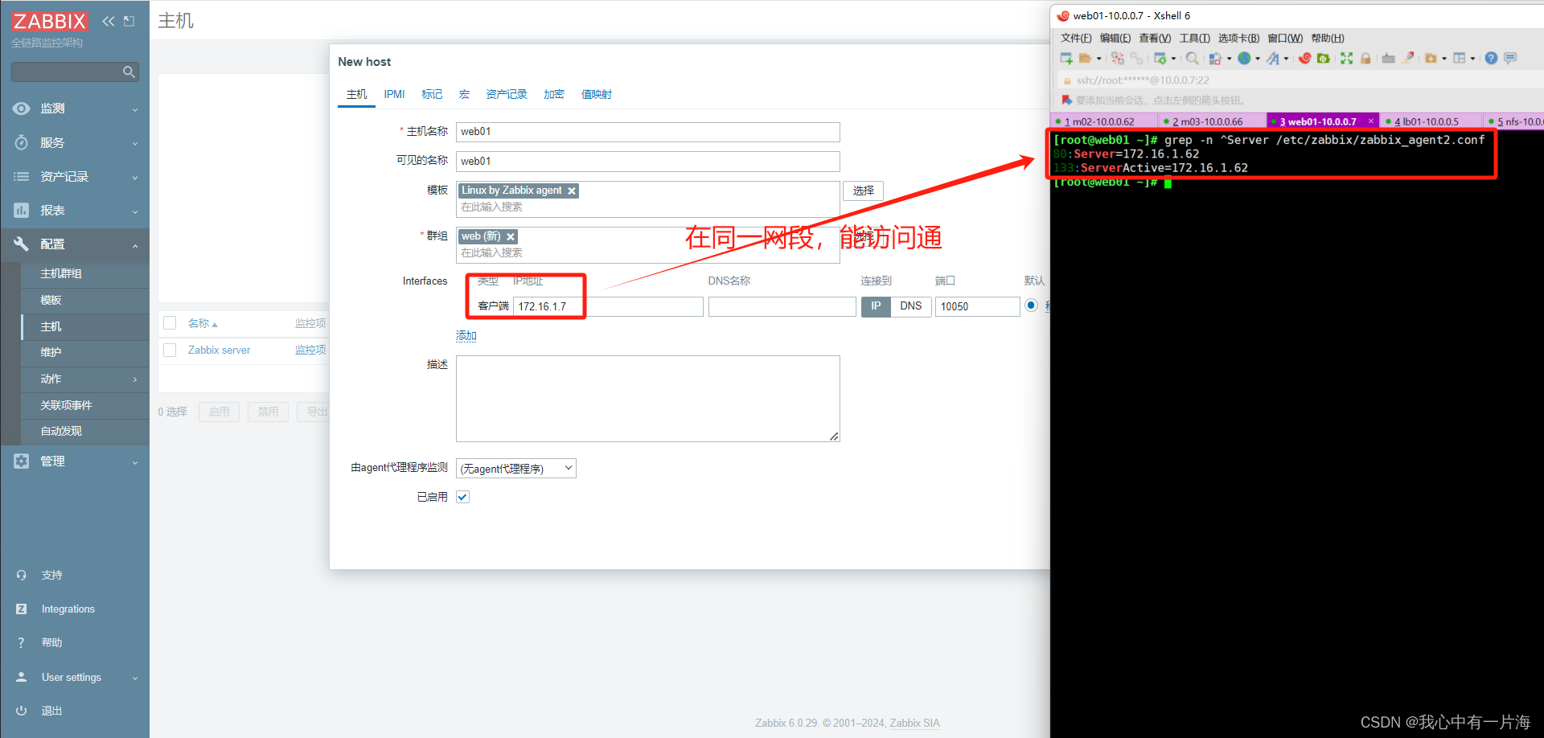Click the 添加 interface link
The height and width of the screenshot is (738, 1544).
[x=466, y=335]
